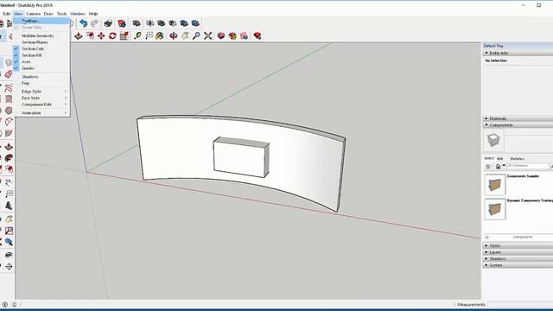553x311 pixels.
Task: Open the Window menu
Action: point(78,14)
